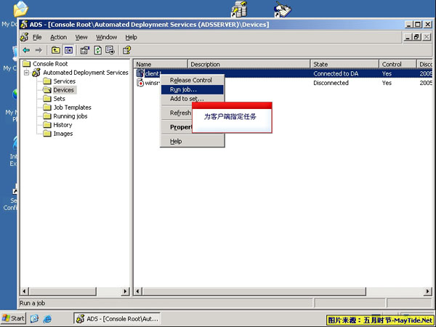The image size is (436, 327).
Task: Click the Back arrow toolbar icon
Action: [x=26, y=50]
